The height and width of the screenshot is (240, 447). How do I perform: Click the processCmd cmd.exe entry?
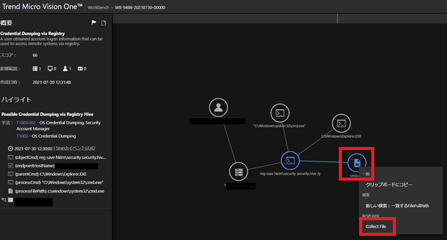(x=59, y=182)
